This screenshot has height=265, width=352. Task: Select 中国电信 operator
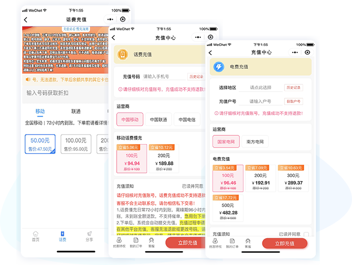187,119
